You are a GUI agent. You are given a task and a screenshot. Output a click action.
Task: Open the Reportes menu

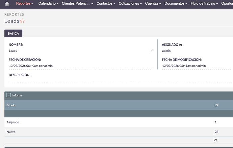click(x=25, y=3)
